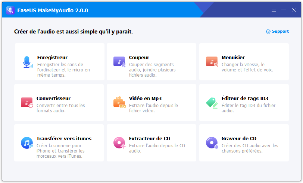The width and height of the screenshot is (303, 183).
Task: Open Extracteur de CD title
Action: (x=150, y=138)
